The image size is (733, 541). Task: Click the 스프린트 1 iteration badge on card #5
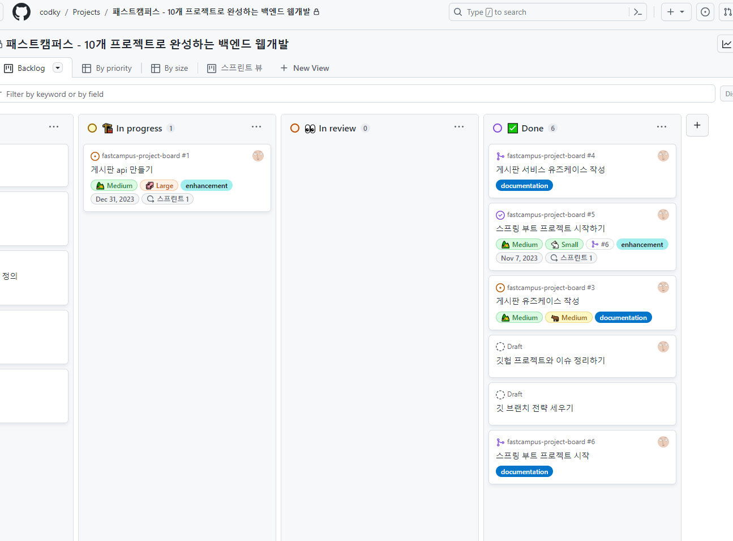pyautogui.click(x=571, y=258)
